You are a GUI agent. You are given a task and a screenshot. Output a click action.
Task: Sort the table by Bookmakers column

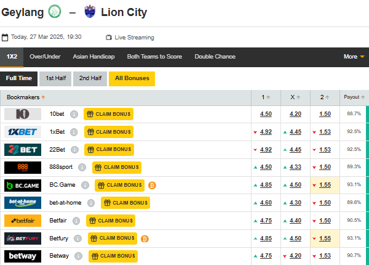(x=26, y=97)
